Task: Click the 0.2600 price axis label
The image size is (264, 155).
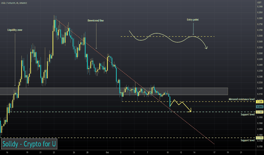Action: (260, 41)
